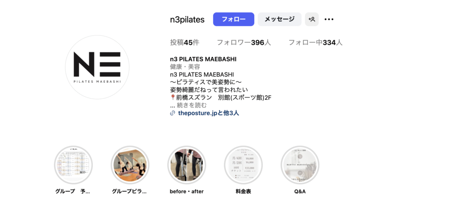Open the Q&A story highlight
The height and width of the screenshot is (217, 464).
click(300, 165)
